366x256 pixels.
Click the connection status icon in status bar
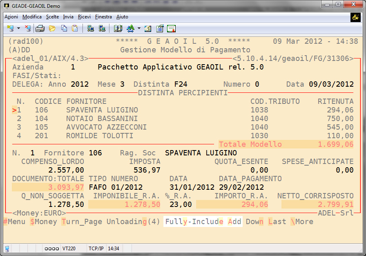(x=7, y=249)
